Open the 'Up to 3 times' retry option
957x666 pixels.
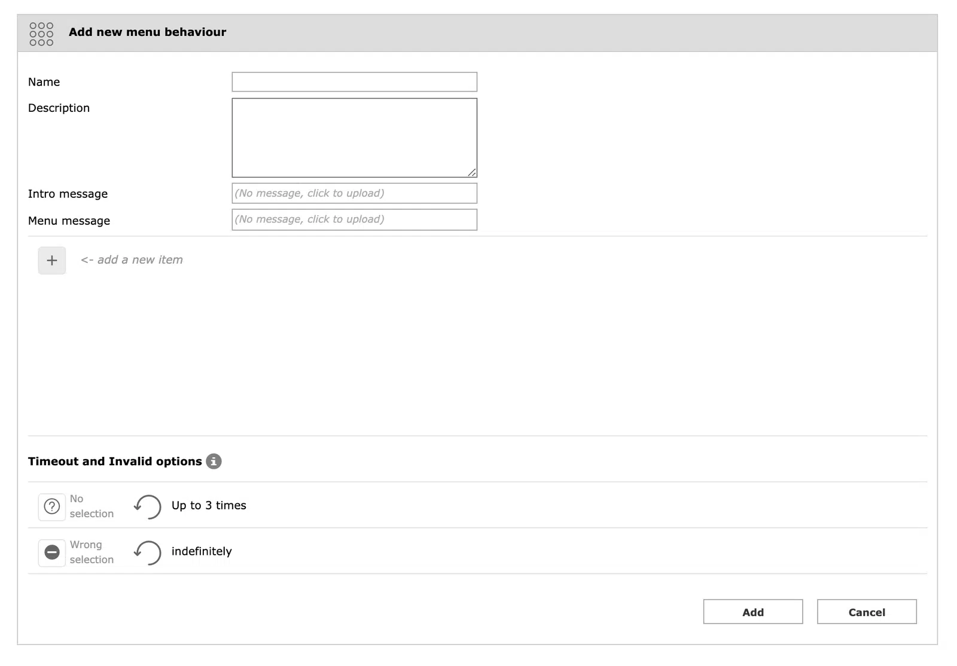pyautogui.click(x=209, y=506)
